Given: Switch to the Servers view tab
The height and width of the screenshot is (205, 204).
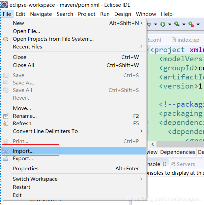Looking at the screenshot, I should (183, 164).
